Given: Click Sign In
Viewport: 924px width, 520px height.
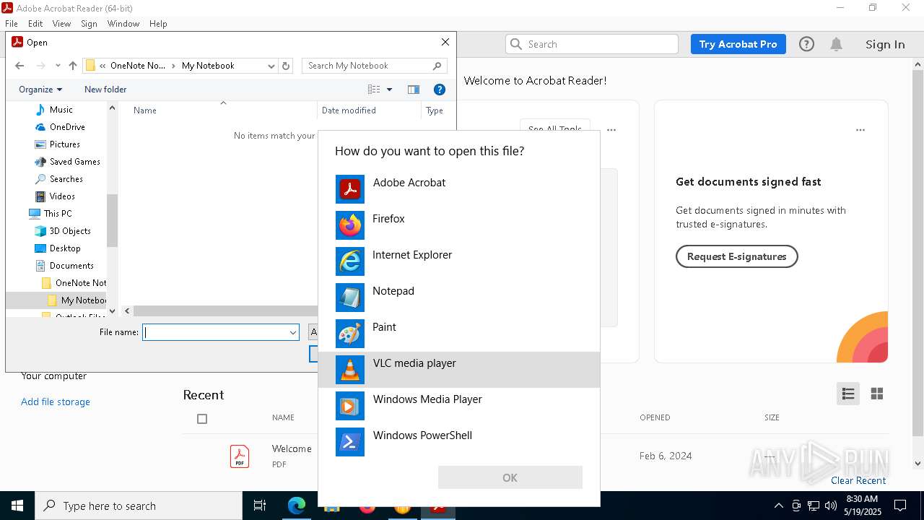Looking at the screenshot, I should pos(885,44).
